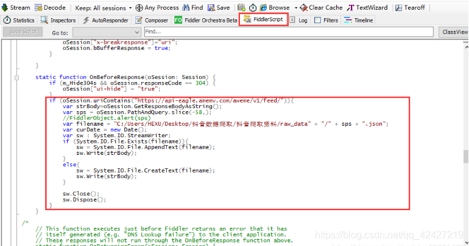Open the AutoResponder tab

coord(105,20)
